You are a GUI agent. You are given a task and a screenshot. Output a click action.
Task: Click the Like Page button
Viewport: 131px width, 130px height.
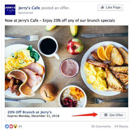pyautogui.click(x=110, y=8)
